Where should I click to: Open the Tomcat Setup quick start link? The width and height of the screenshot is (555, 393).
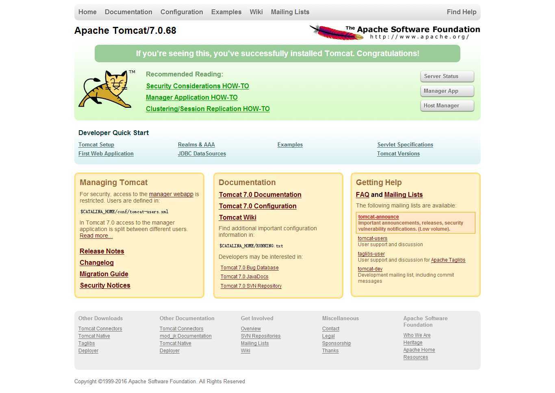[x=96, y=145]
